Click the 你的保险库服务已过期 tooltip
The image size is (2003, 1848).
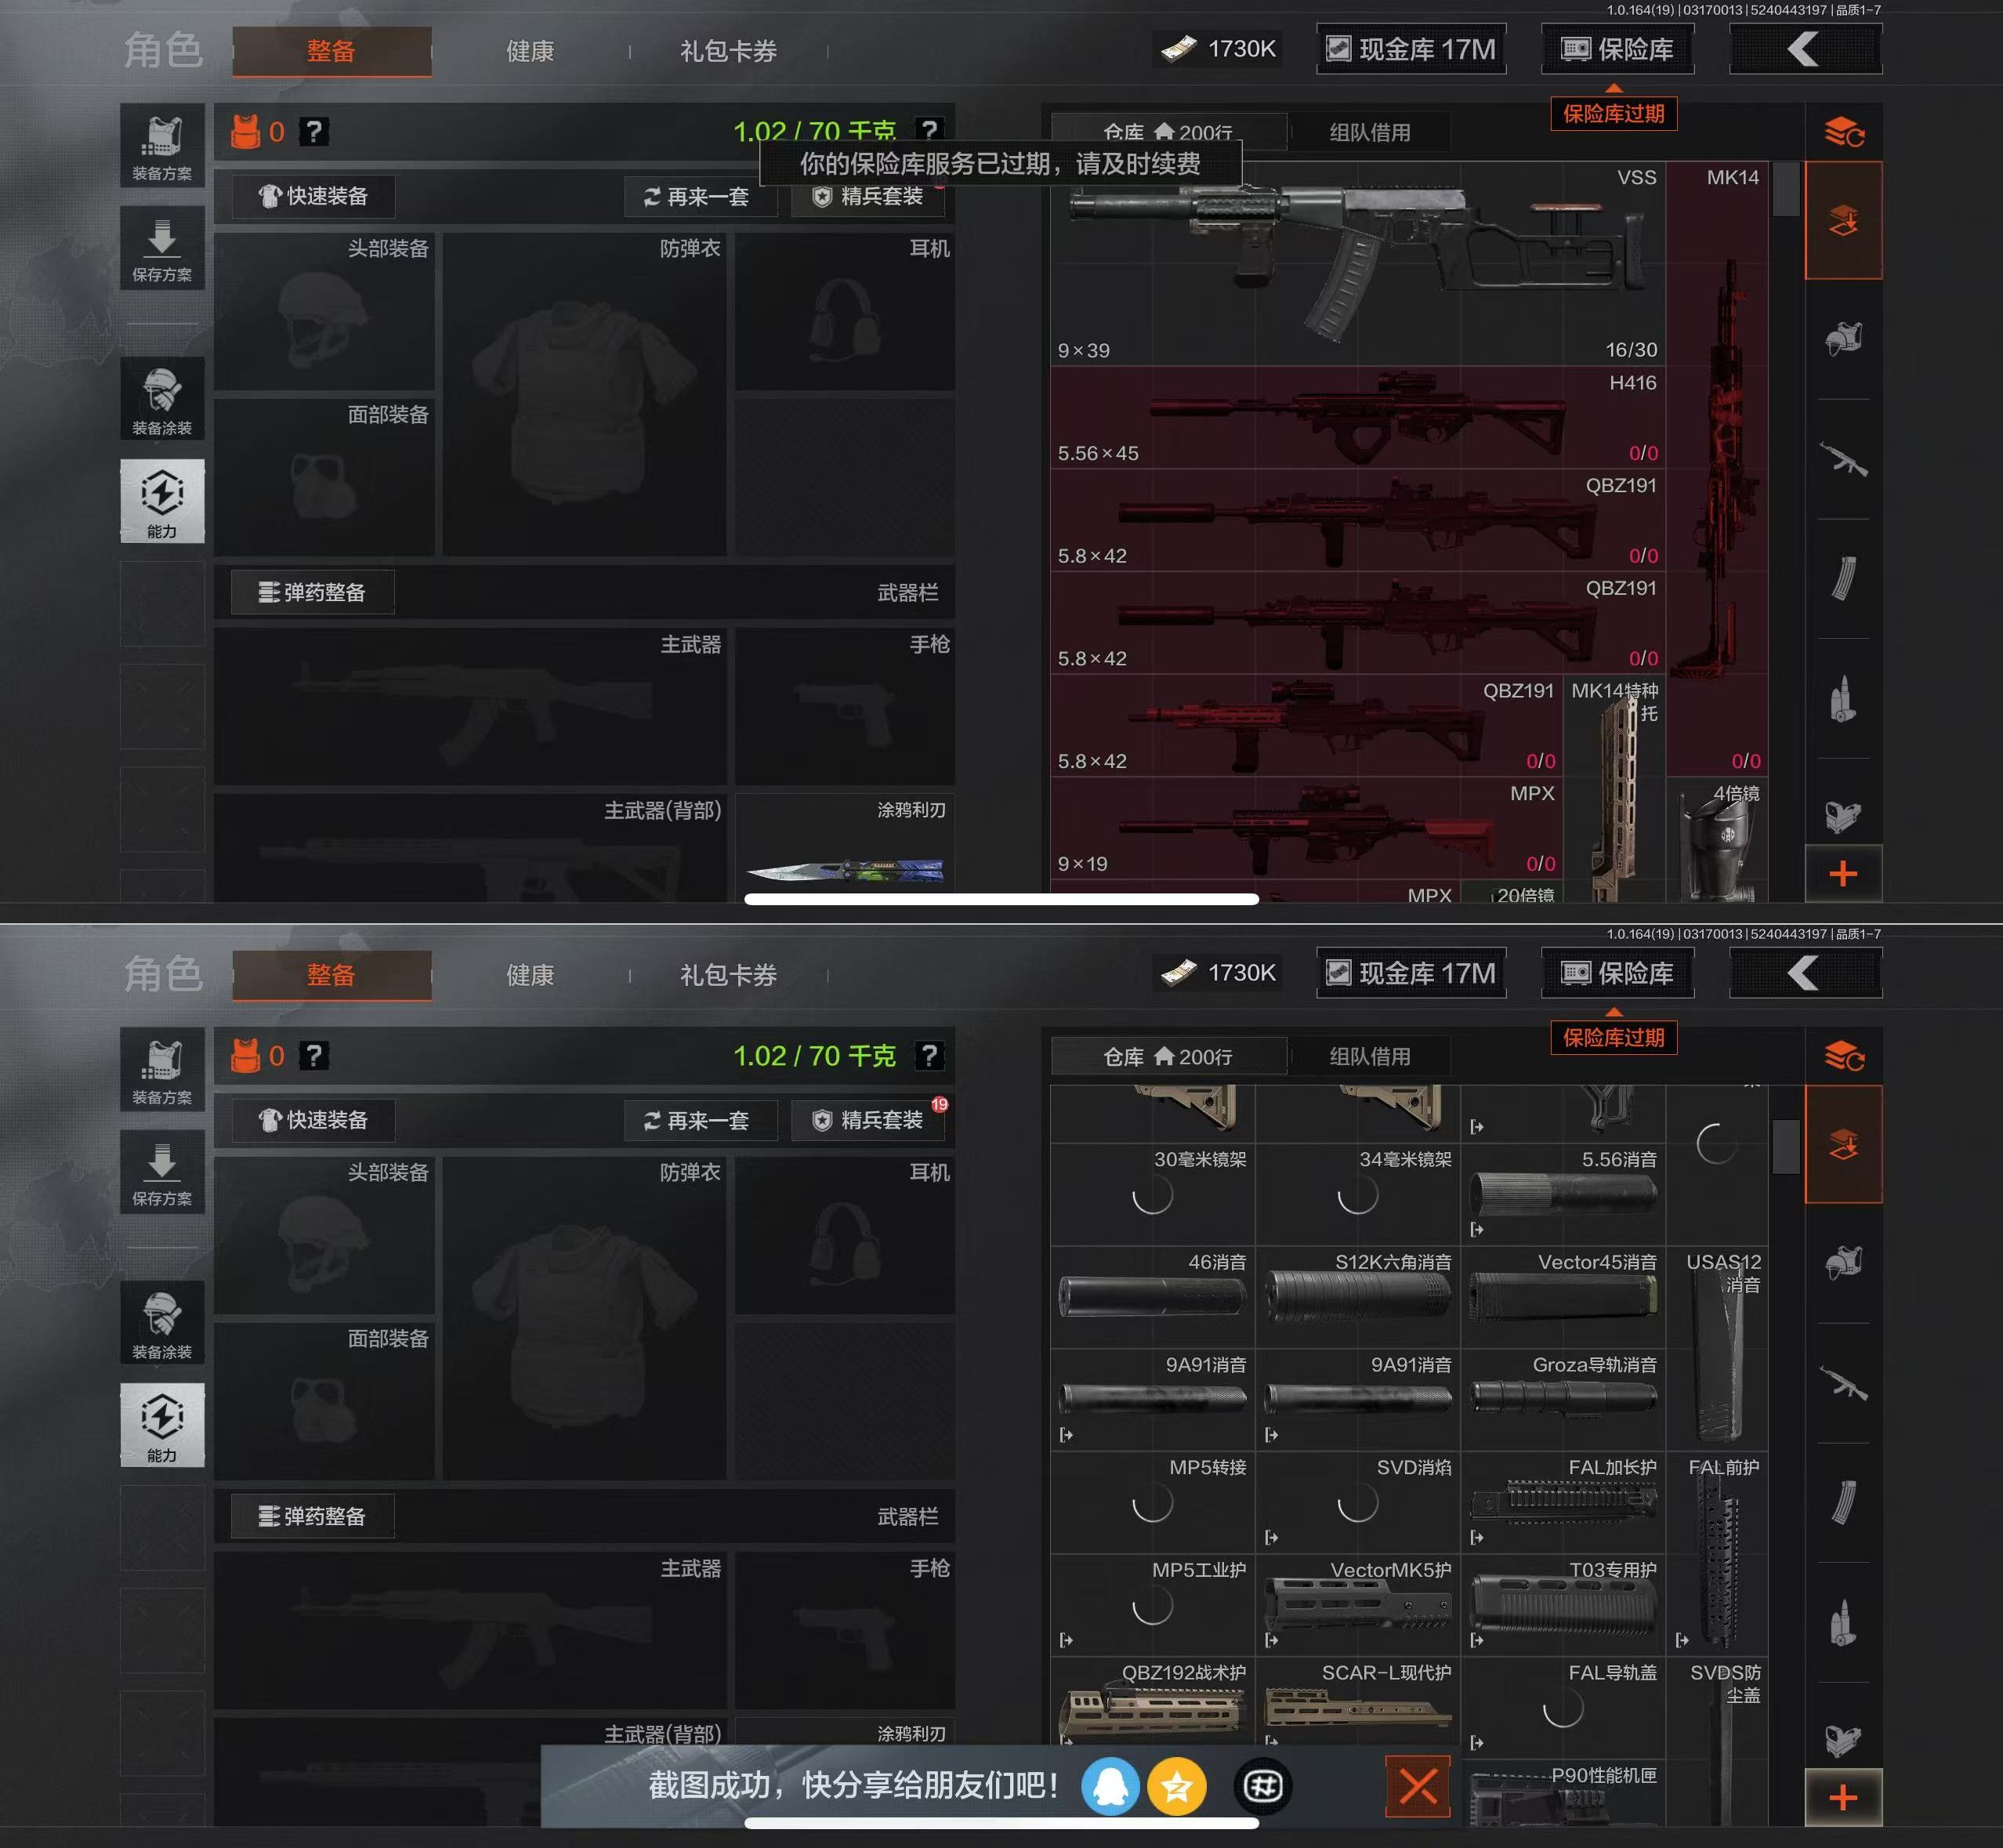pyautogui.click(x=1000, y=163)
